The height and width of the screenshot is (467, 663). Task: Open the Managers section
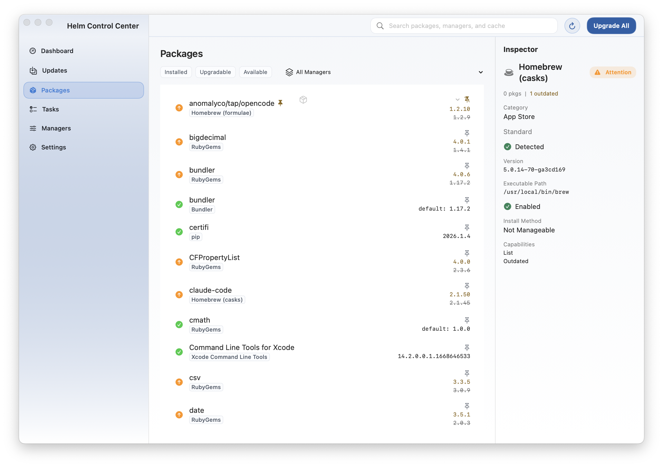(x=56, y=128)
